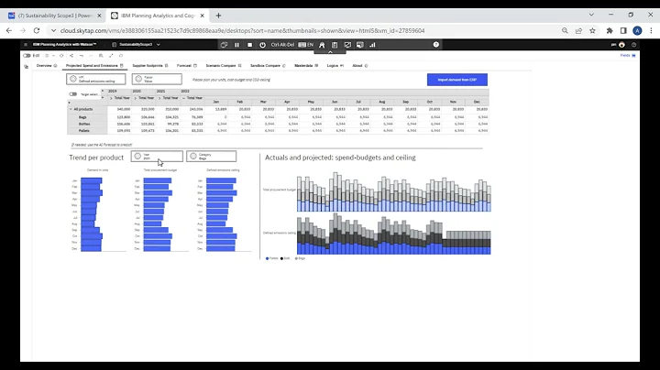660x370 pixels.
Task: Click the Dec column header
Action: [x=477, y=102]
